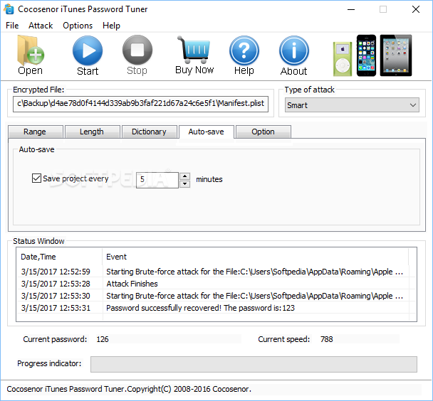Minimize the Password Tuner window

[x=351, y=9]
